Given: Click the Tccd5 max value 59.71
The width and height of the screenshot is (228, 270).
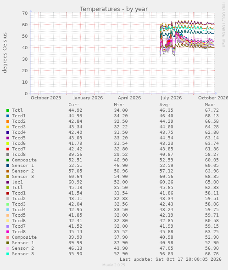Looking at the screenshot, I should (212, 215).
